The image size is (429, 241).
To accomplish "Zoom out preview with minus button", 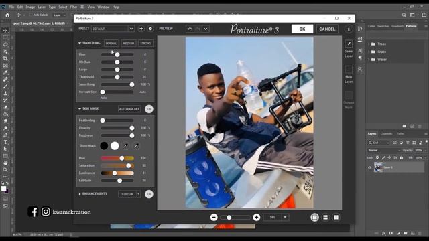I will pos(214,217).
